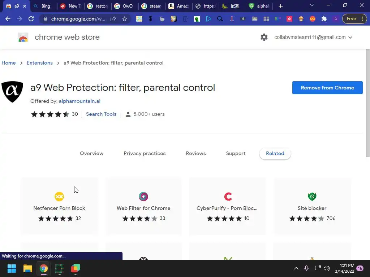The image size is (370, 277).
Task: Click the red anchor extension icon
Action: (232, 19)
